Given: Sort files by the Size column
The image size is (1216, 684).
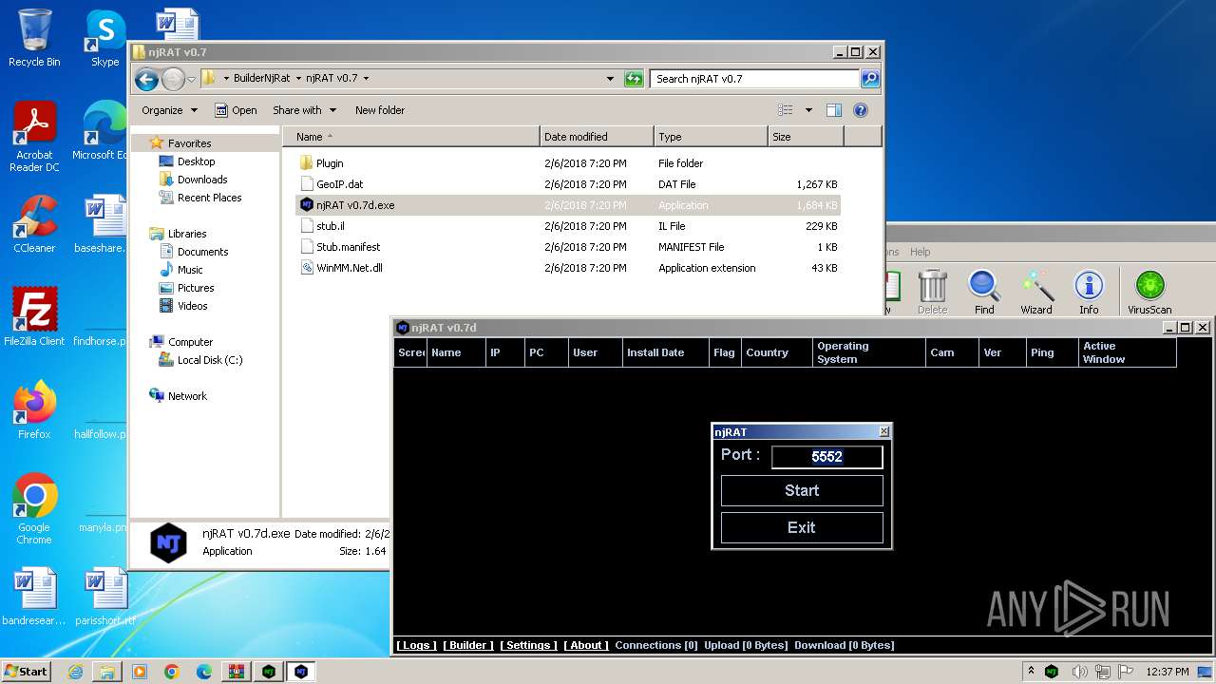Looking at the screenshot, I should 806,137.
